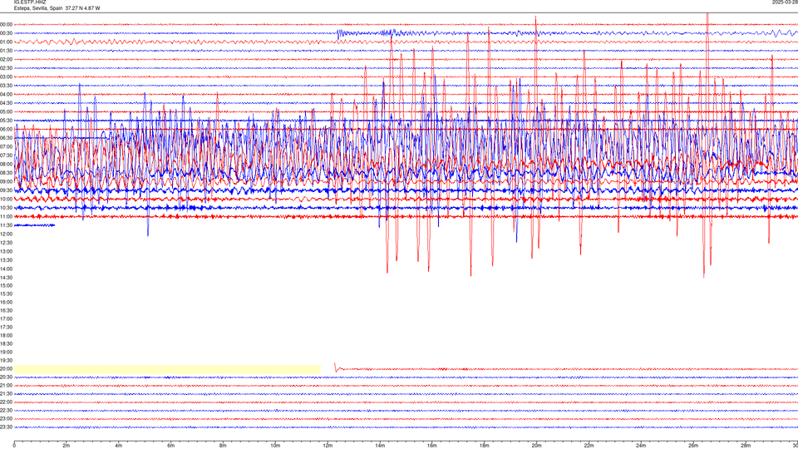Select the 00:00 time row label

[6, 24]
